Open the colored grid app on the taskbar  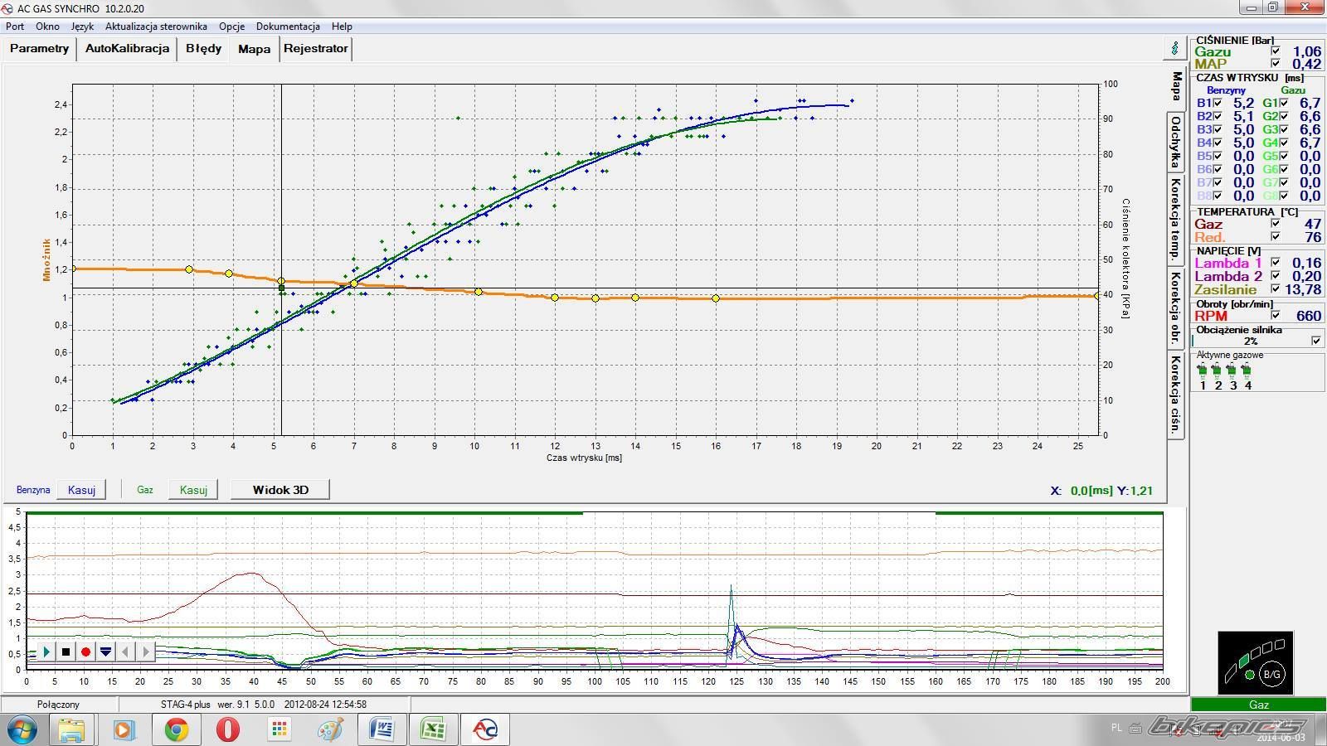(x=279, y=730)
